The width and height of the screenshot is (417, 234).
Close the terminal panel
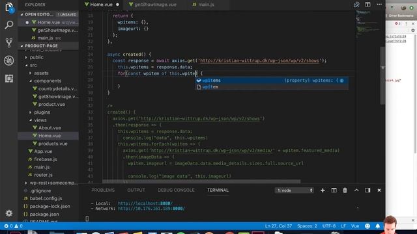(x=379, y=190)
